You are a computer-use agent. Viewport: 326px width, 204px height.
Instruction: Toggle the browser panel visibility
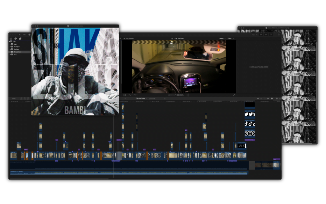click(x=261, y=34)
